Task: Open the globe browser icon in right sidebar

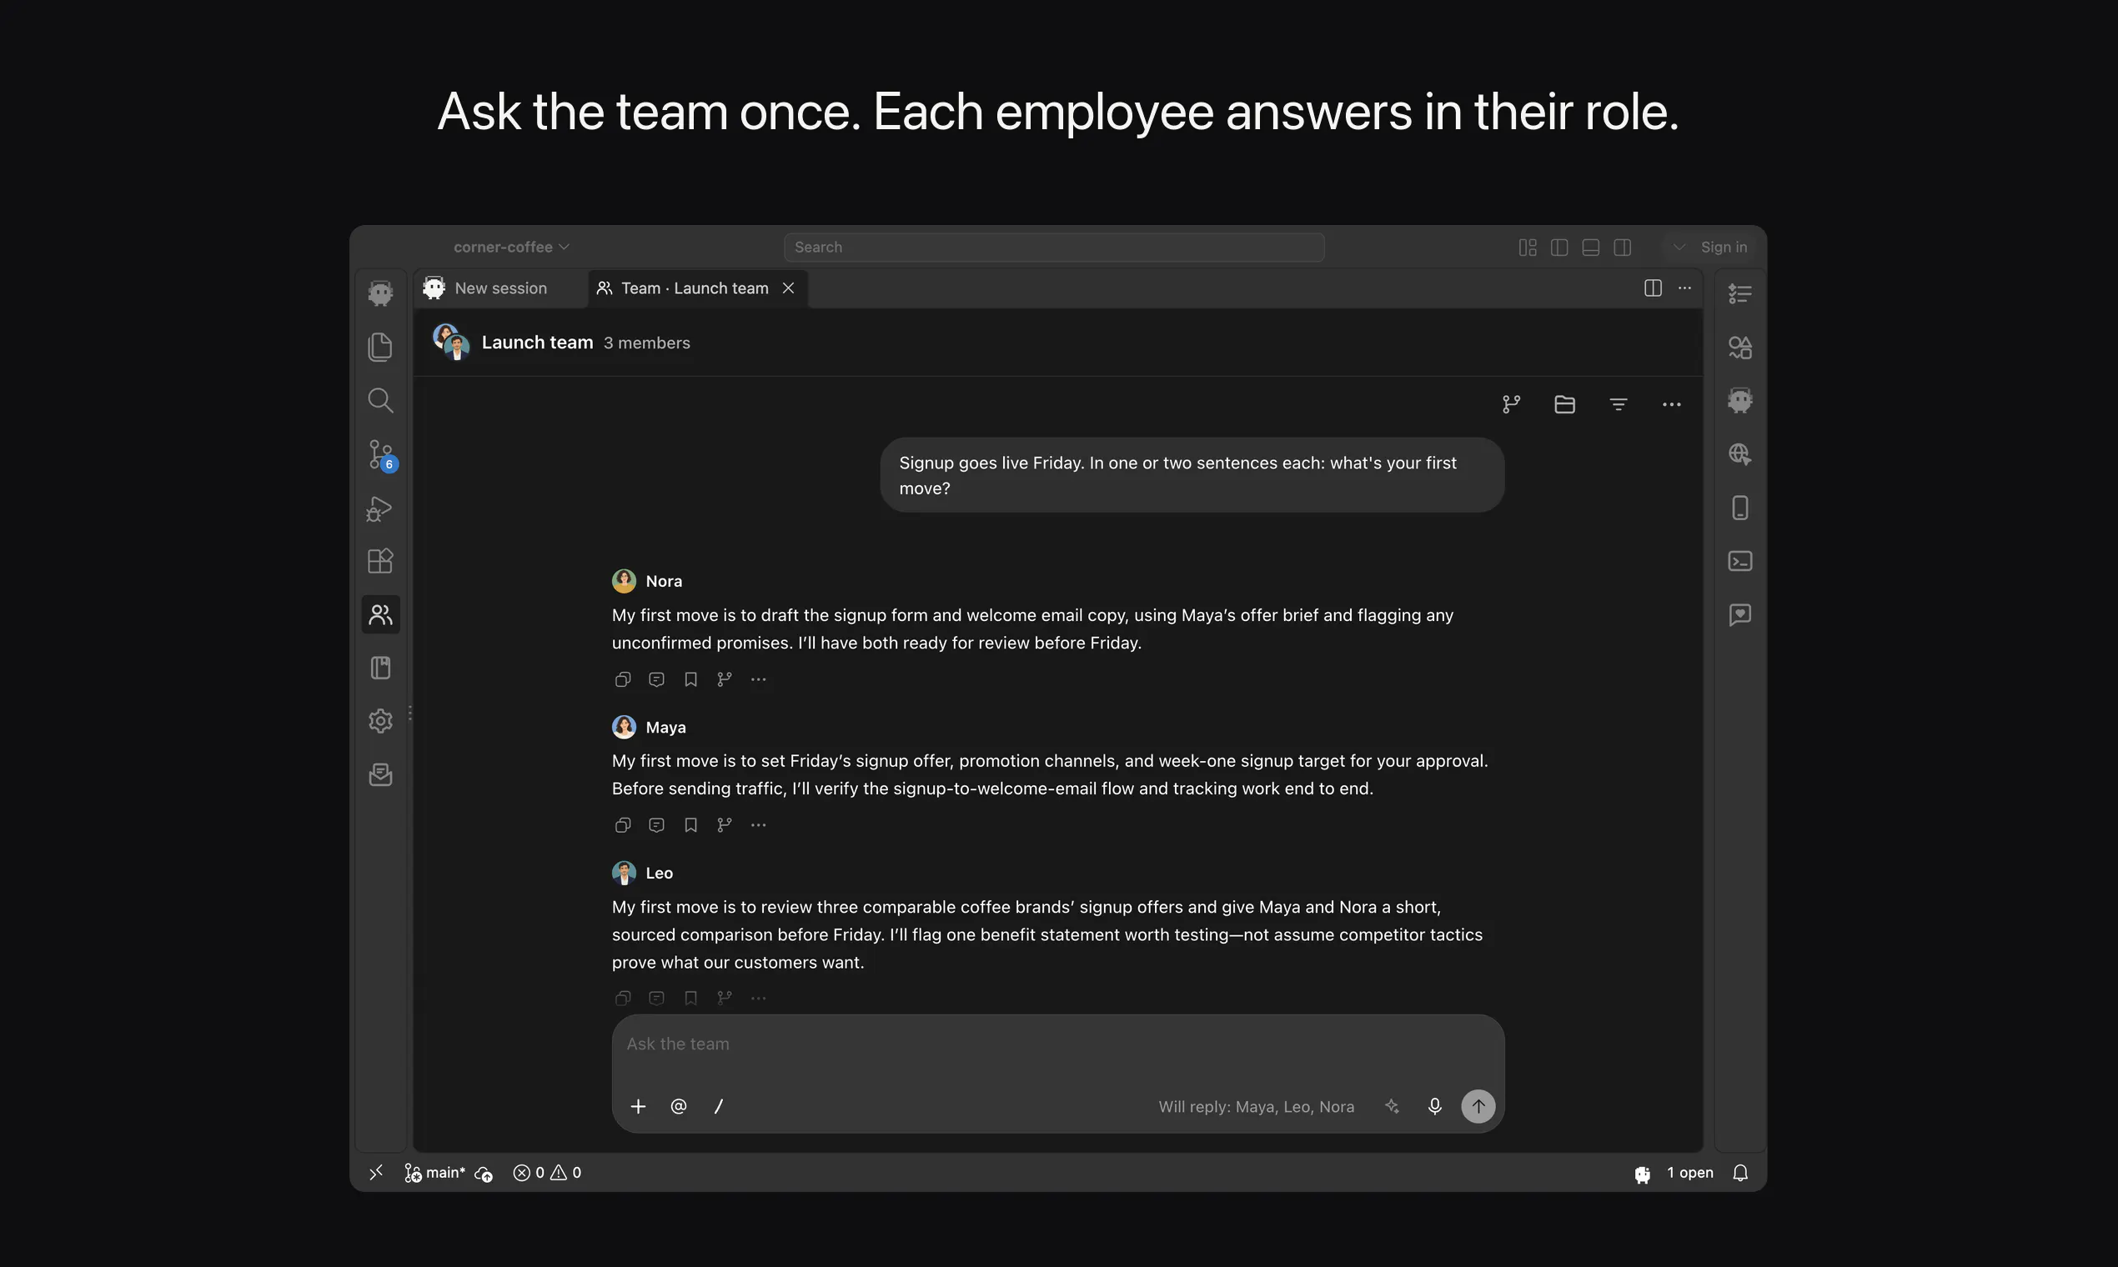Action: [x=1739, y=454]
